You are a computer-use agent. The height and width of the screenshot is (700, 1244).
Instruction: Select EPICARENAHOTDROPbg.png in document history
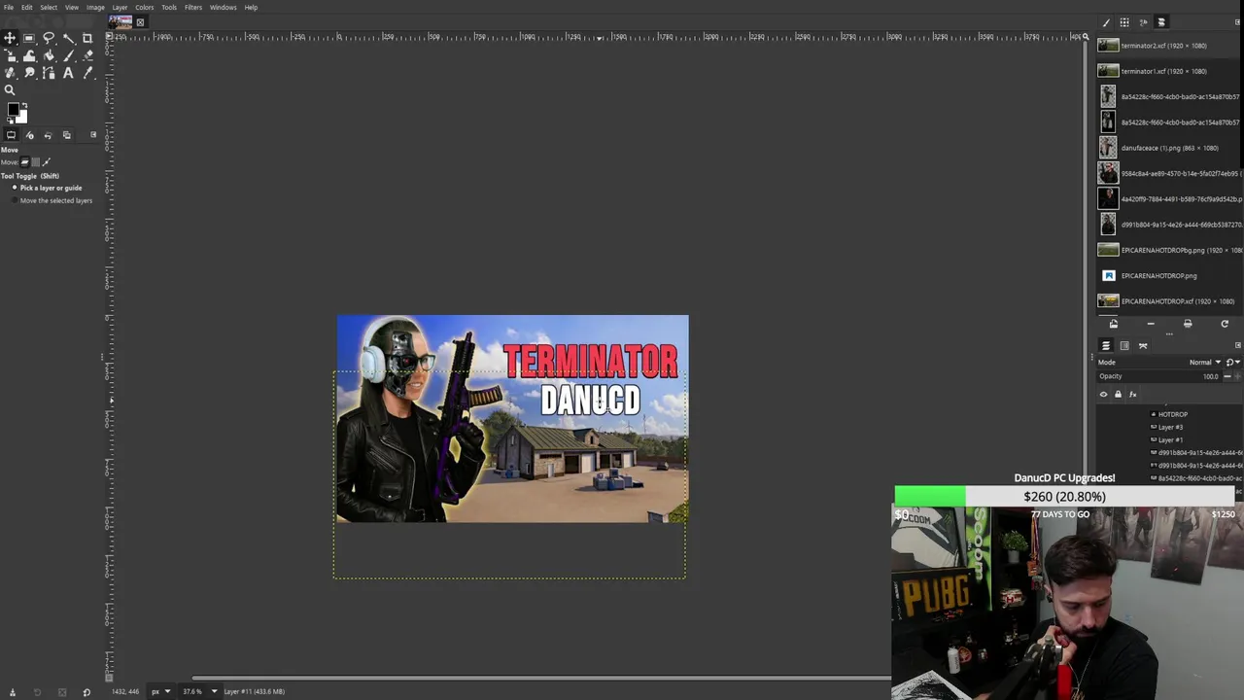[x=1166, y=250]
